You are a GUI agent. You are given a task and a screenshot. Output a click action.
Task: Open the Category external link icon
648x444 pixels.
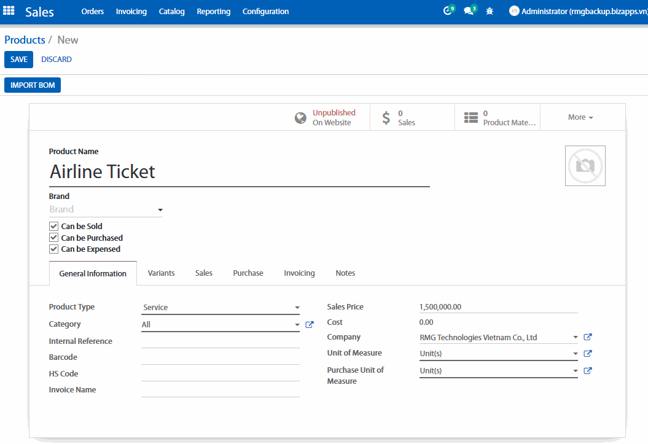point(310,325)
